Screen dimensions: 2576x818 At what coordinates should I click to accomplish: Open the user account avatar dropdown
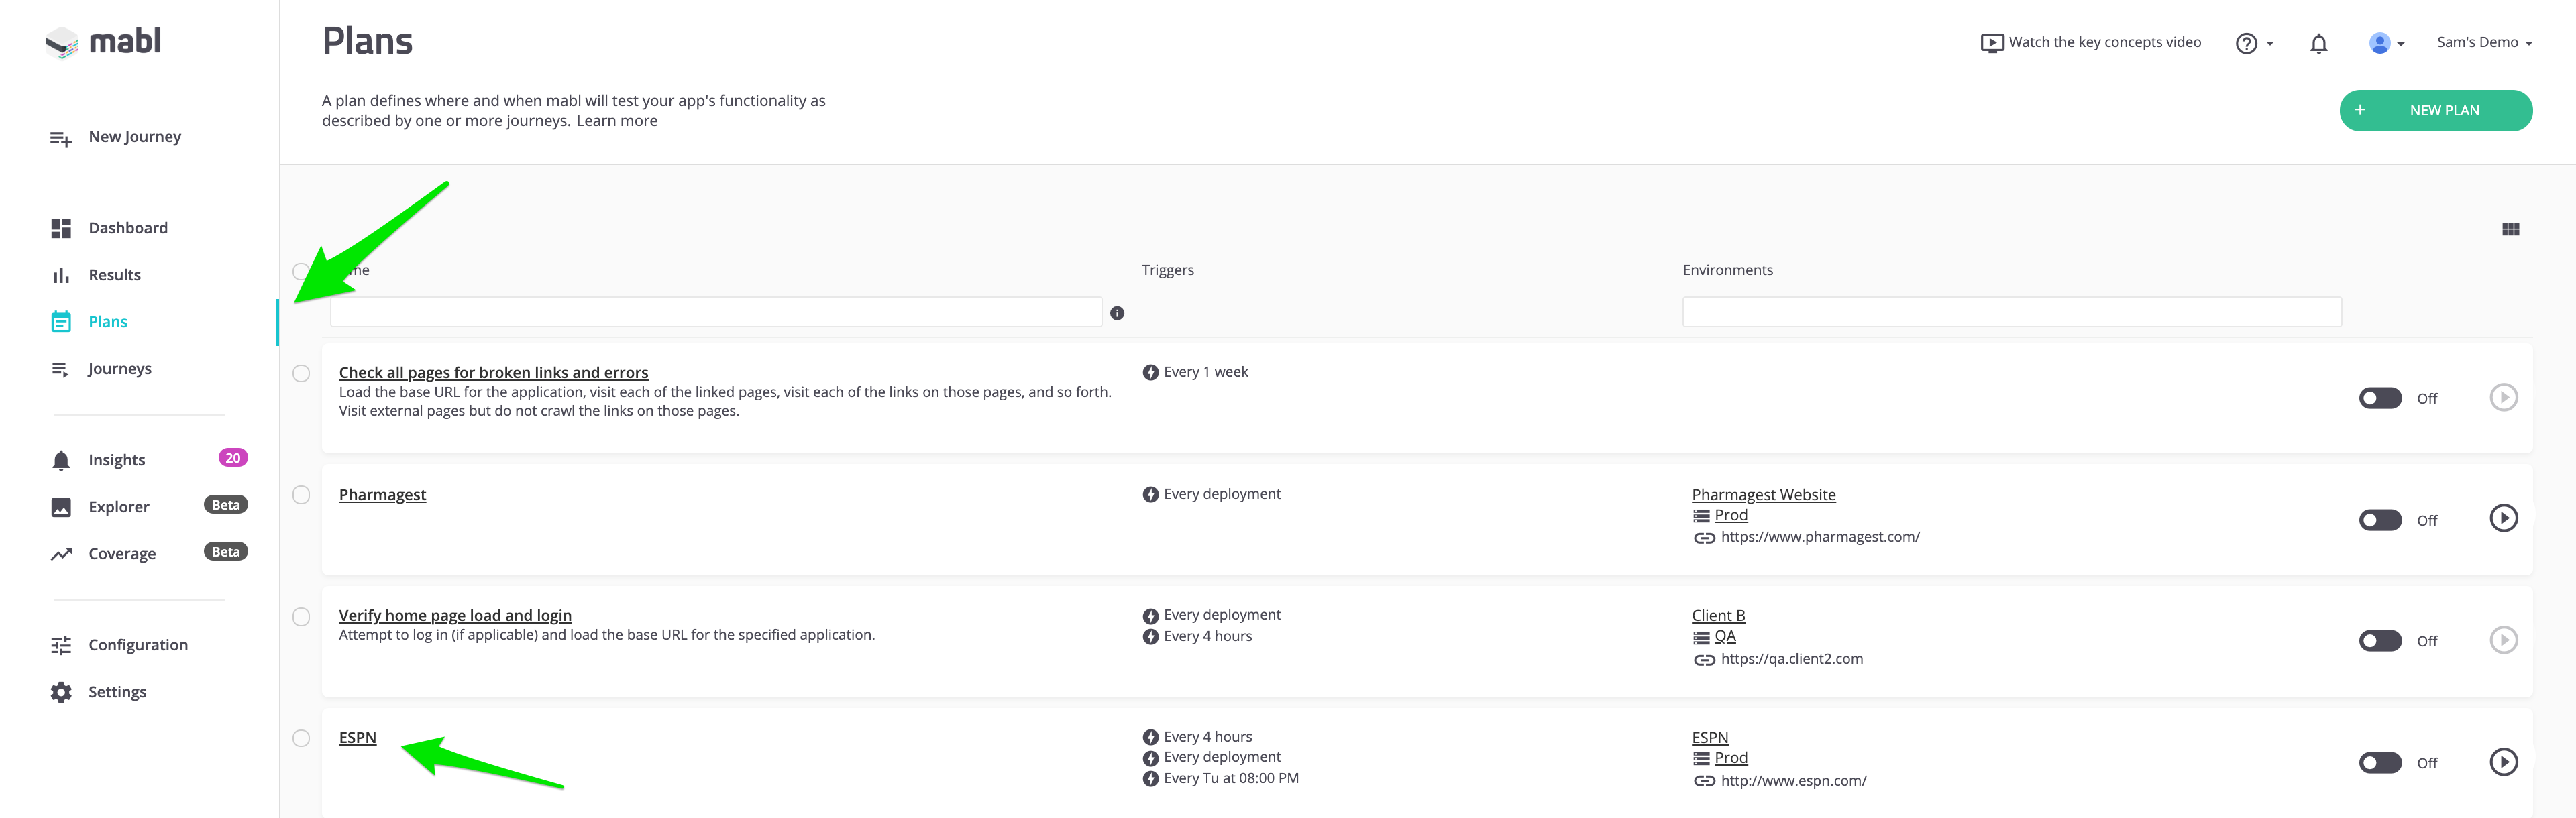coord(2386,43)
